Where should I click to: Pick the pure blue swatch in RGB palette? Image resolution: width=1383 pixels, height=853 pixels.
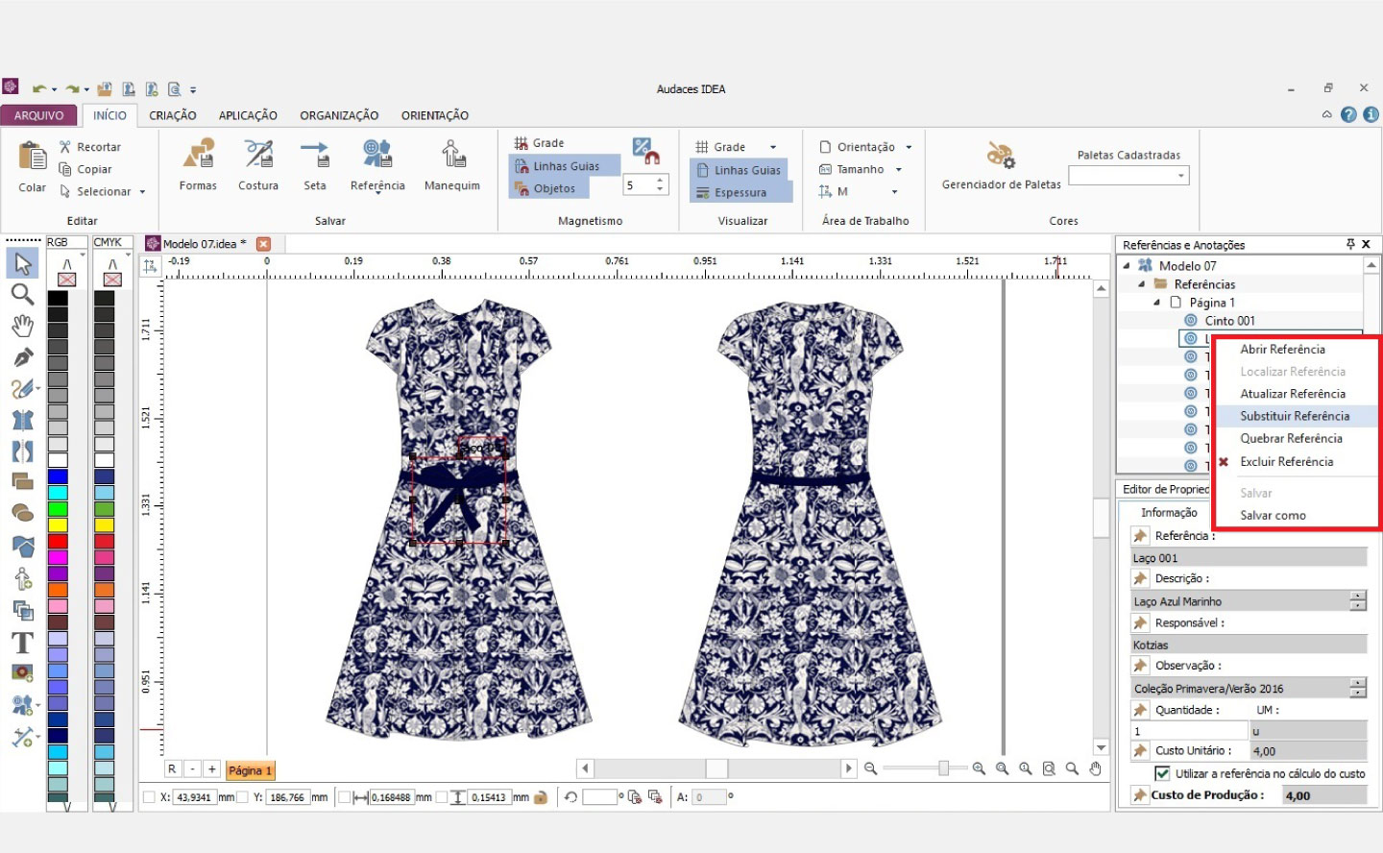coord(58,476)
